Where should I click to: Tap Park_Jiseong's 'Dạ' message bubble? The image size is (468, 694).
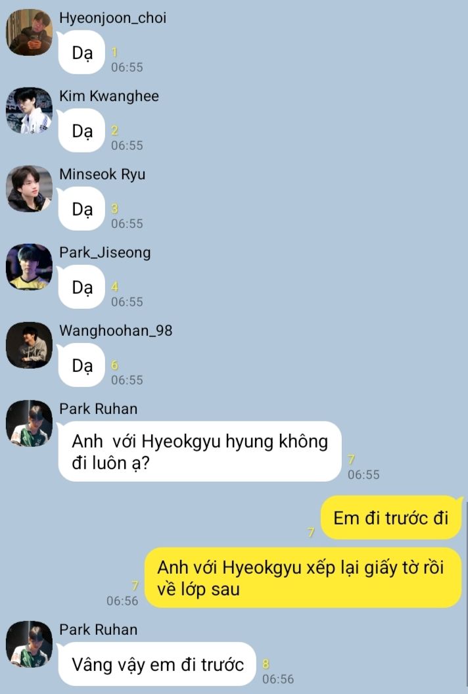[82, 287]
